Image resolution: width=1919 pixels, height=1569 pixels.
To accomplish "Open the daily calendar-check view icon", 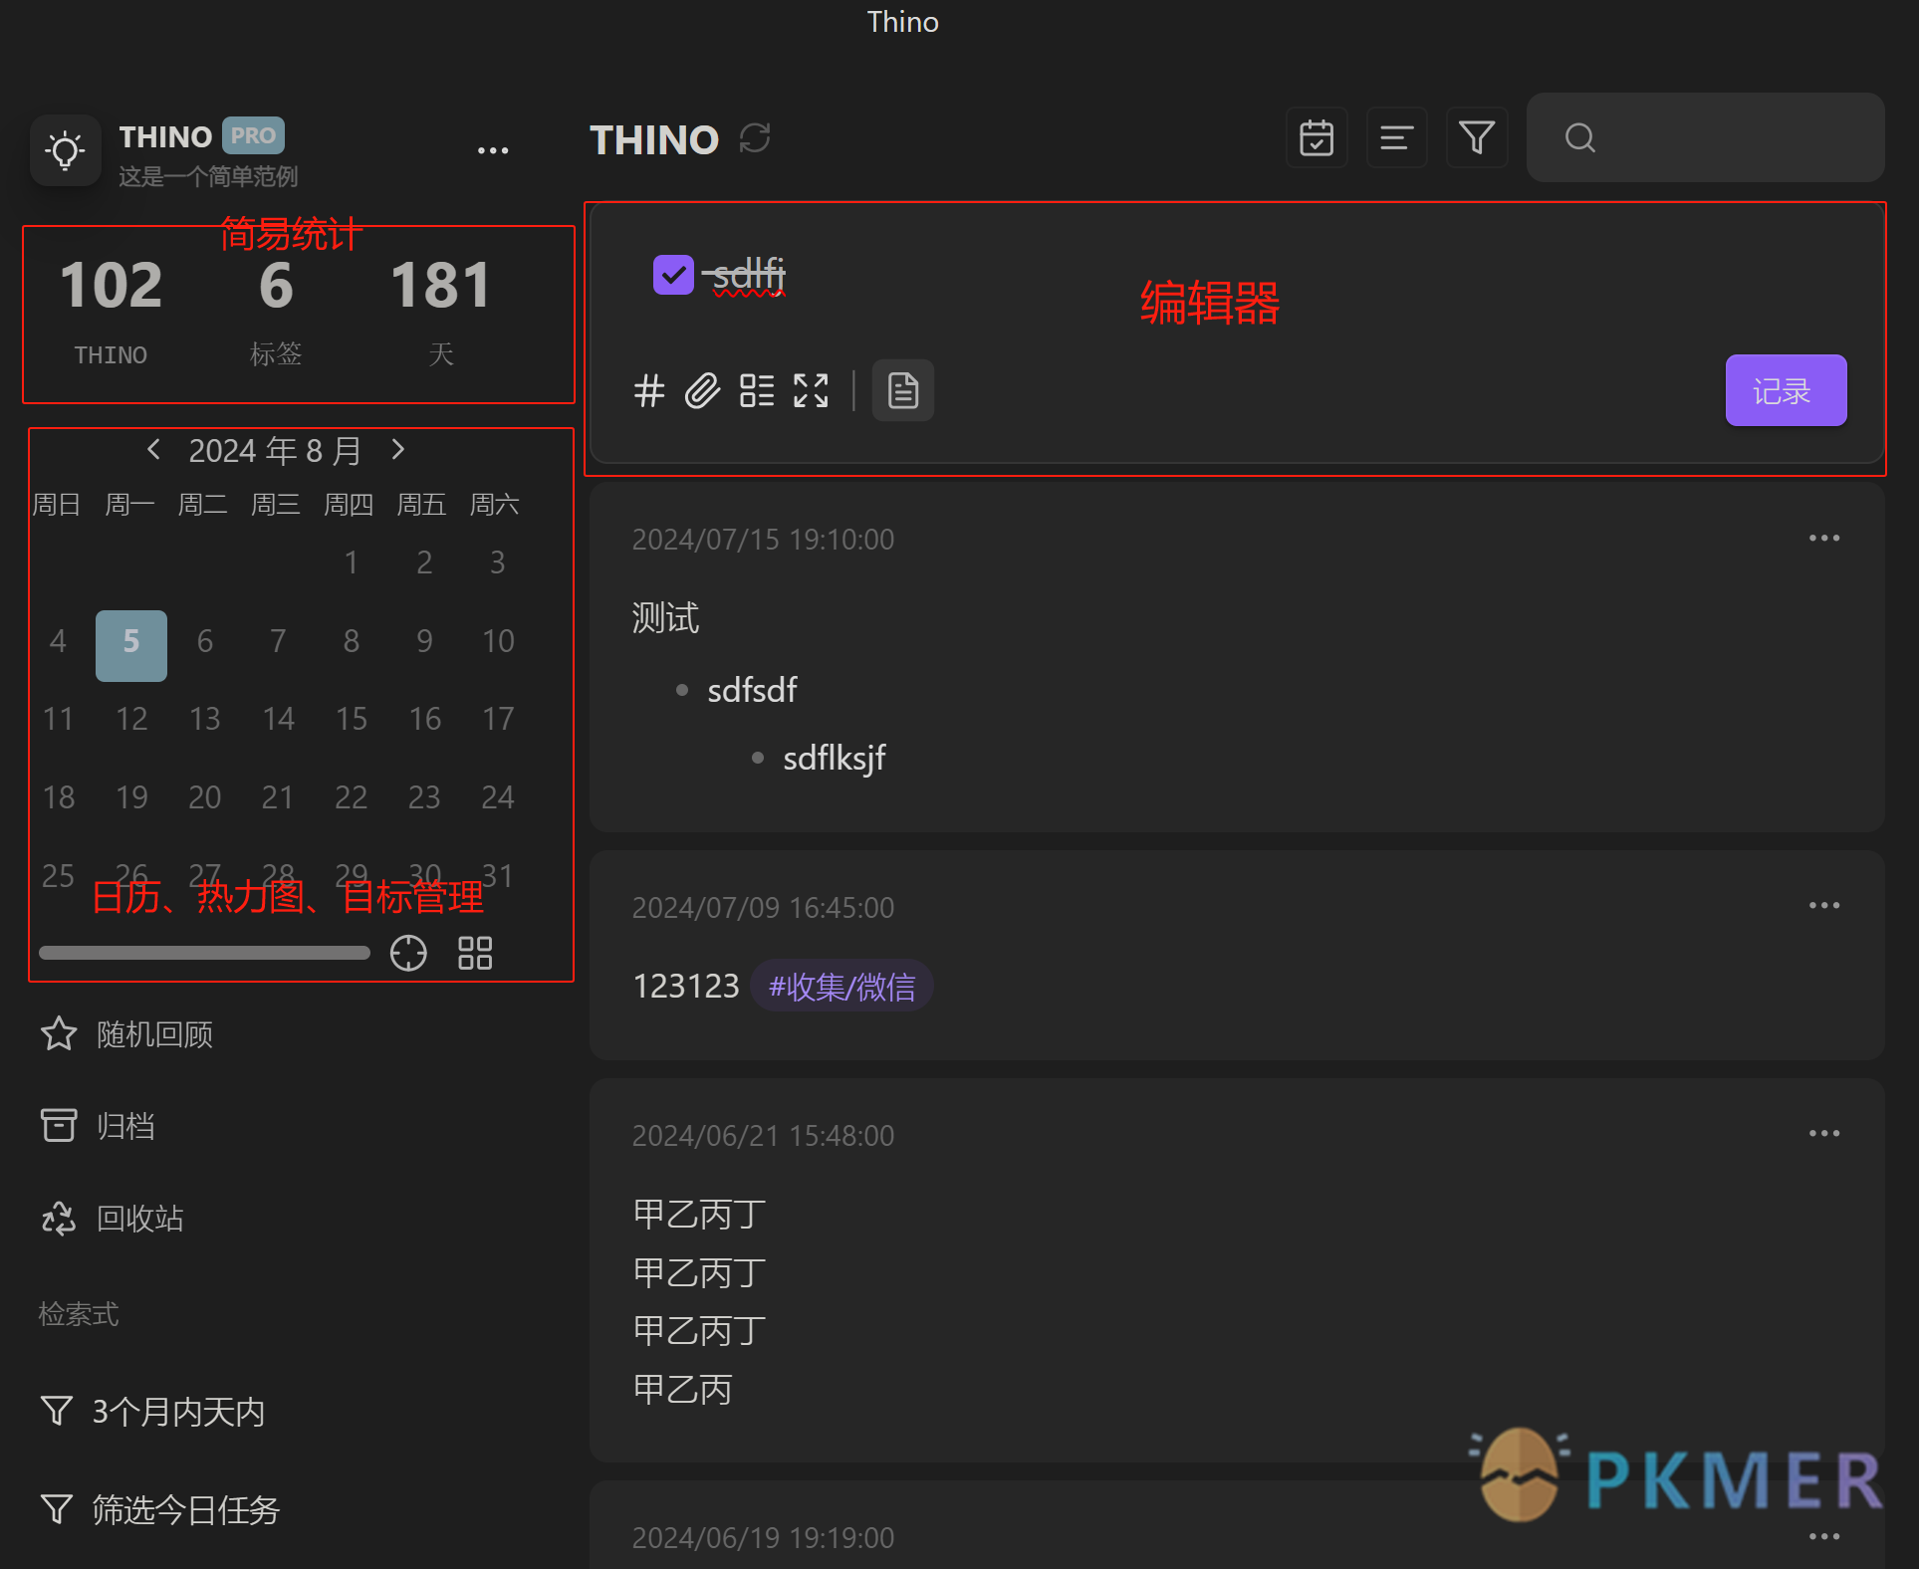I will click(x=1317, y=137).
